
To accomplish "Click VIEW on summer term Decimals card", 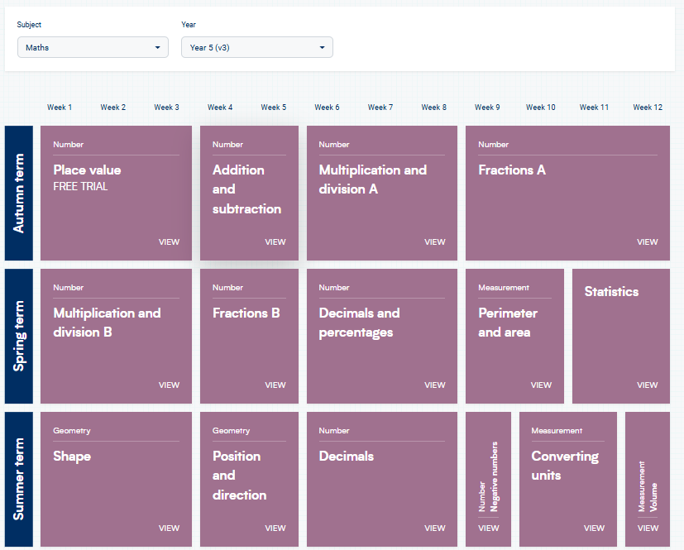I will click(435, 528).
